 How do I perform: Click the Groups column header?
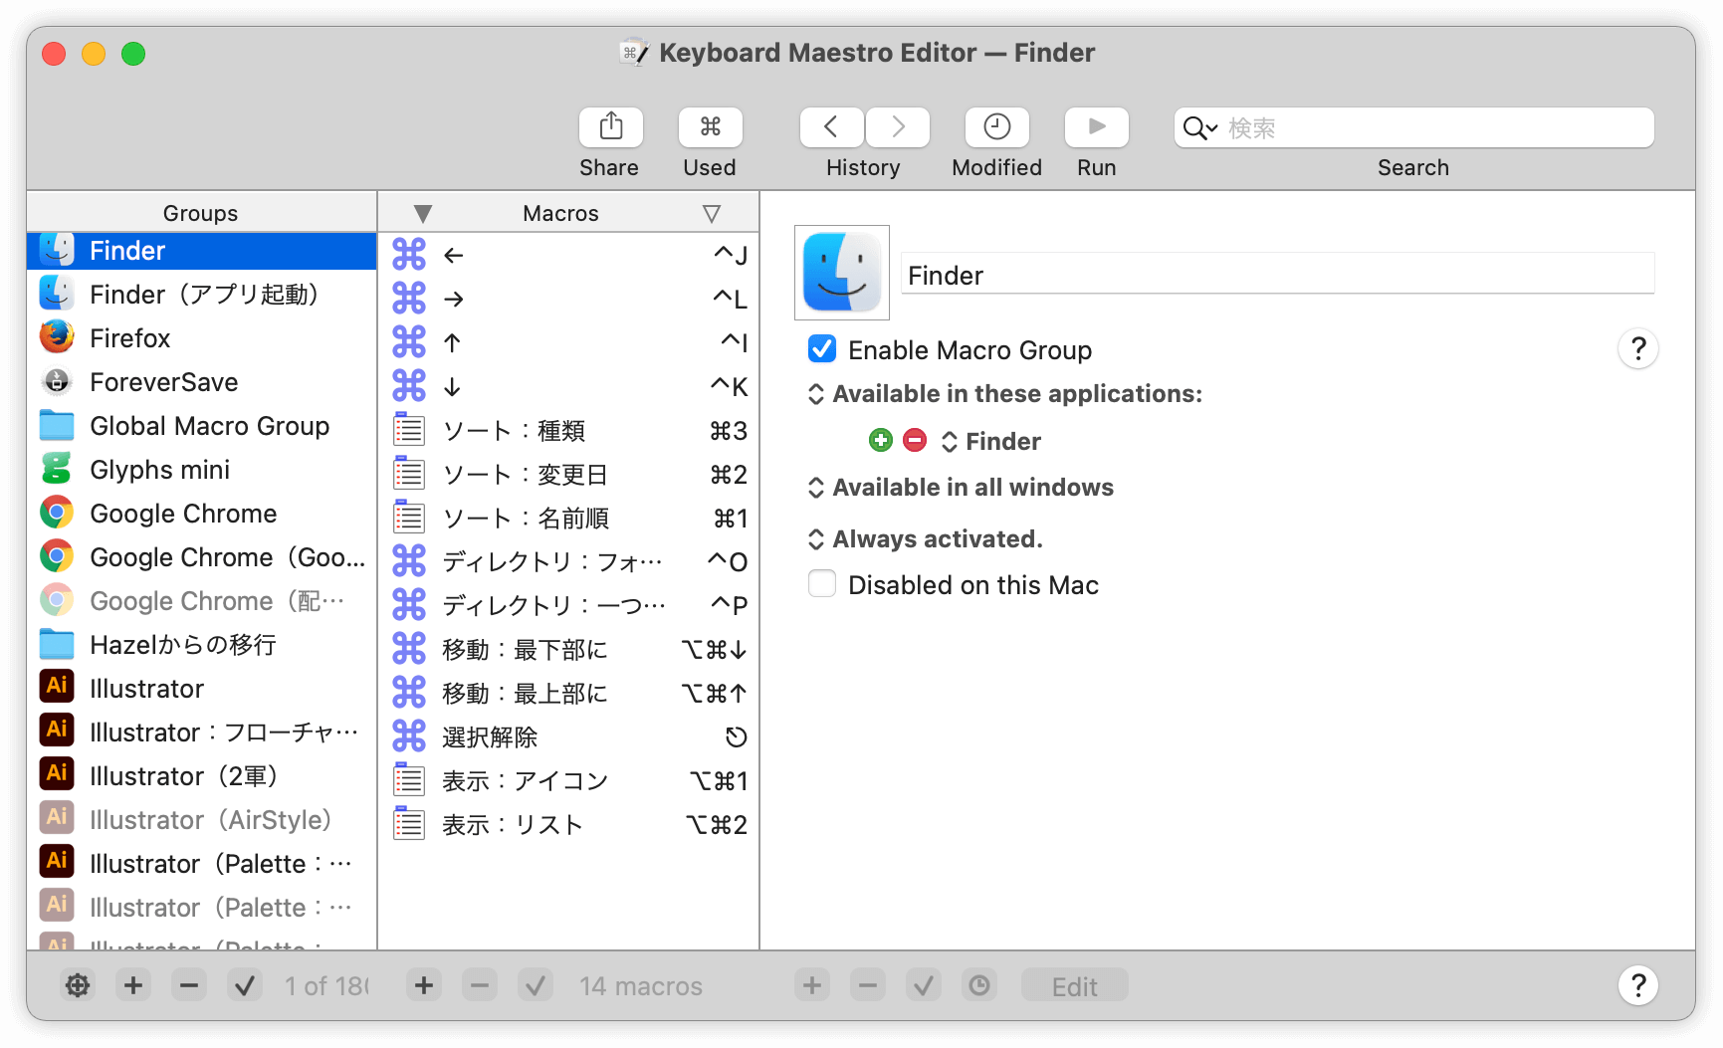tap(201, 213)
